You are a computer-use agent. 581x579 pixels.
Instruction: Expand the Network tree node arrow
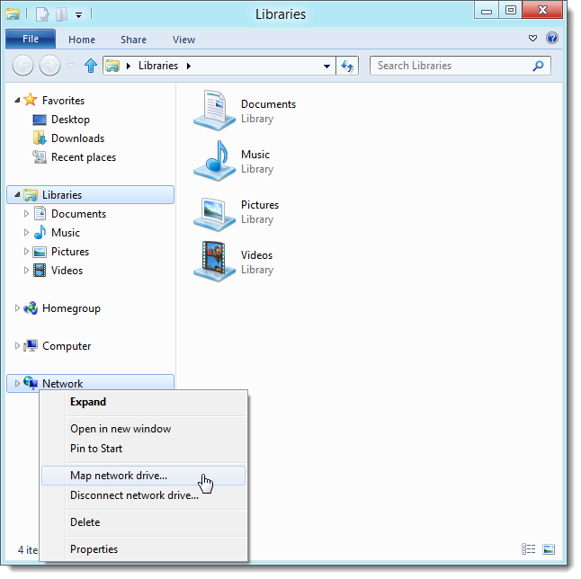tap(17, 383)
